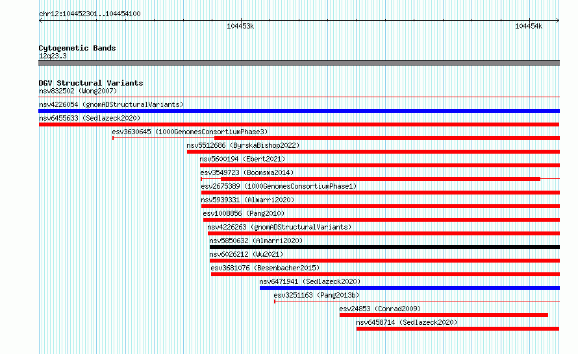Select the red nsv6455633 variant bar
The width and height of the screenshot is (578, 354).
pos(299,124)
